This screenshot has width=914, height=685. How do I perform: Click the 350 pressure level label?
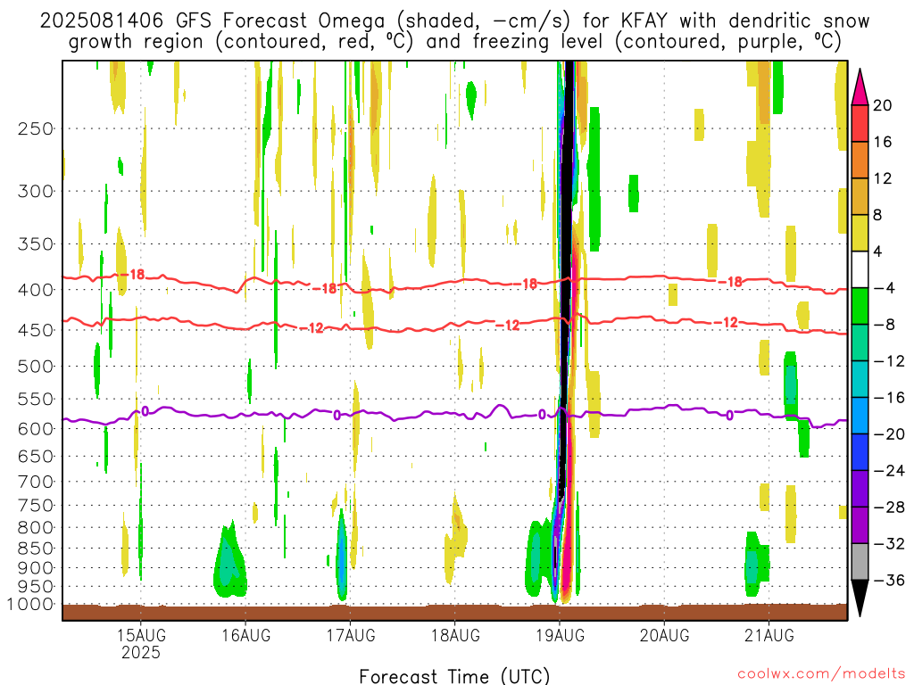(36, 244)
